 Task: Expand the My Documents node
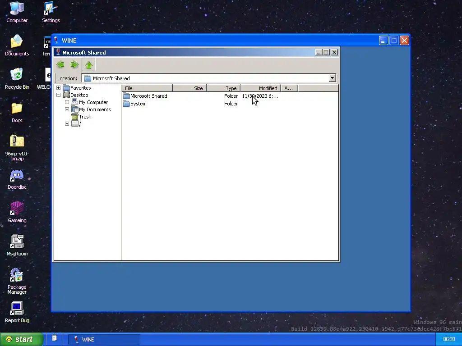point(67,109)
